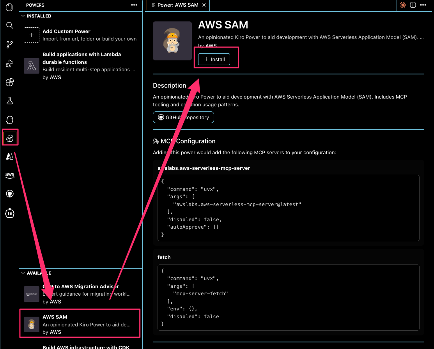This screenshot has height=349, width=434.
Task: Collapse the INSTALLED section
Action: 24,16
